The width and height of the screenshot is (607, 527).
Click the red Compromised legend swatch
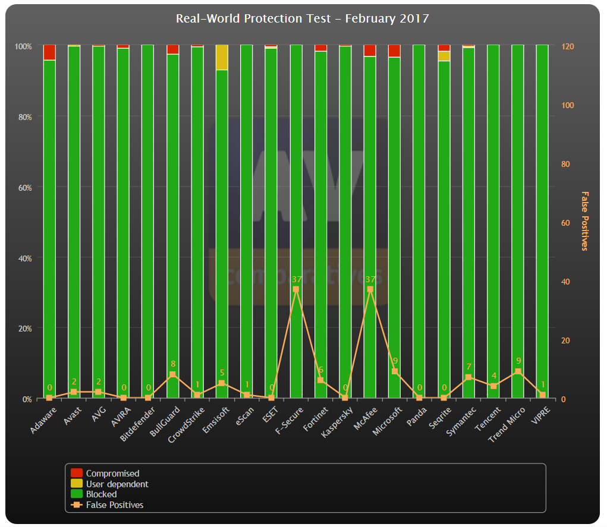pos(77,473)
